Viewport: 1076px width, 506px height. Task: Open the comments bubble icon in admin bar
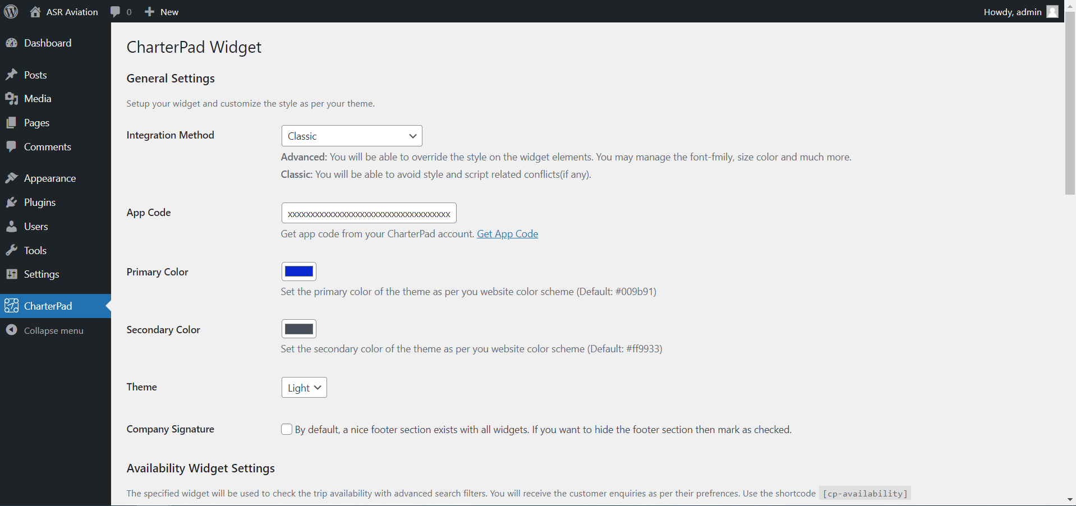click(116, 12)
